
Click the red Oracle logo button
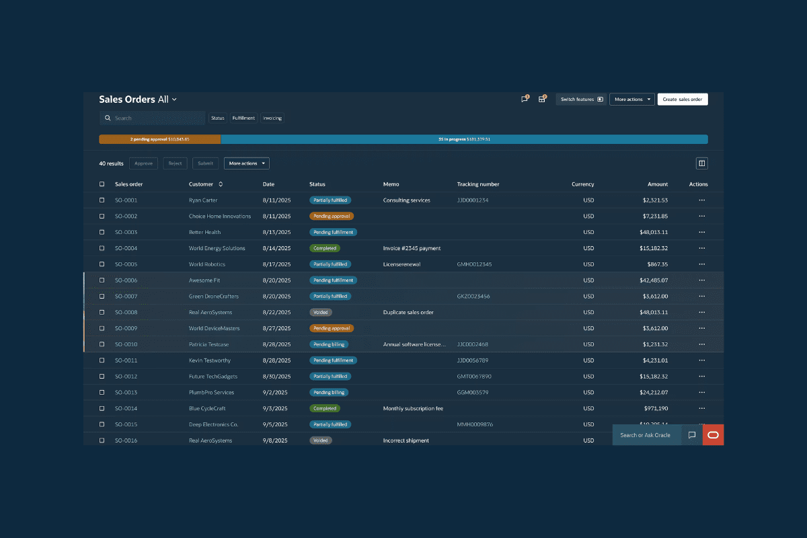[x=713, y=435]
